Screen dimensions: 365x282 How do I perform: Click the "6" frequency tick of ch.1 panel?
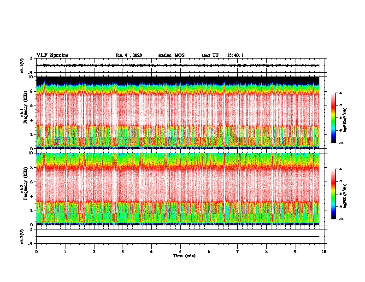(33, 106)
